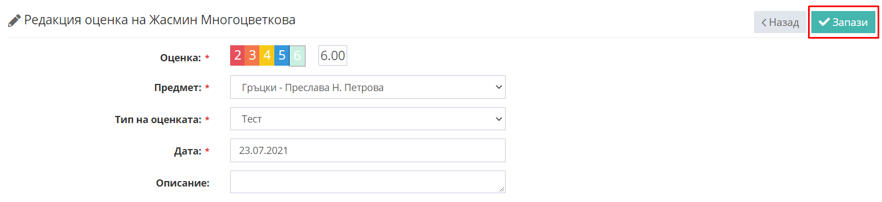Open the Тип на оценката dropdown
882x202 pixels.
368,119
